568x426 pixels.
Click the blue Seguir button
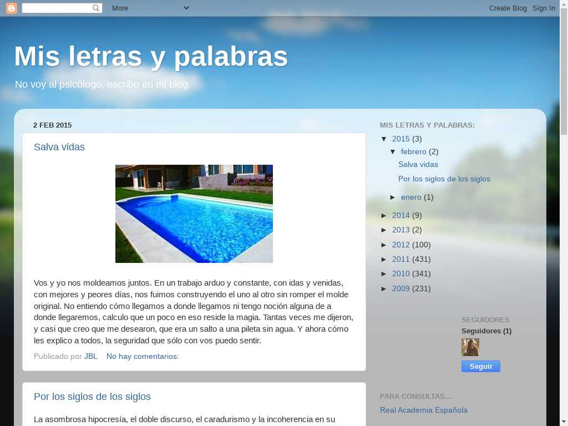[481, 366]
